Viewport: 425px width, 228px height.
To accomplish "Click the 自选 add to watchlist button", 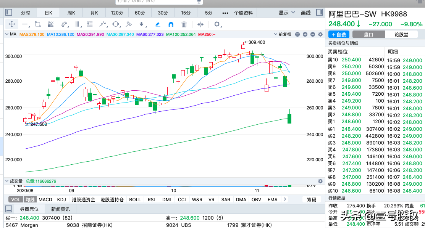I will point(339,34).
